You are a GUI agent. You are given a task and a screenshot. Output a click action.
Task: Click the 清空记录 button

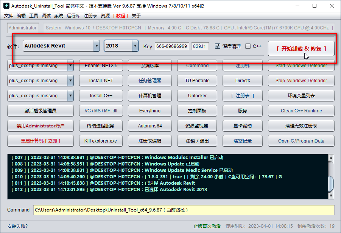click(243, 141)
